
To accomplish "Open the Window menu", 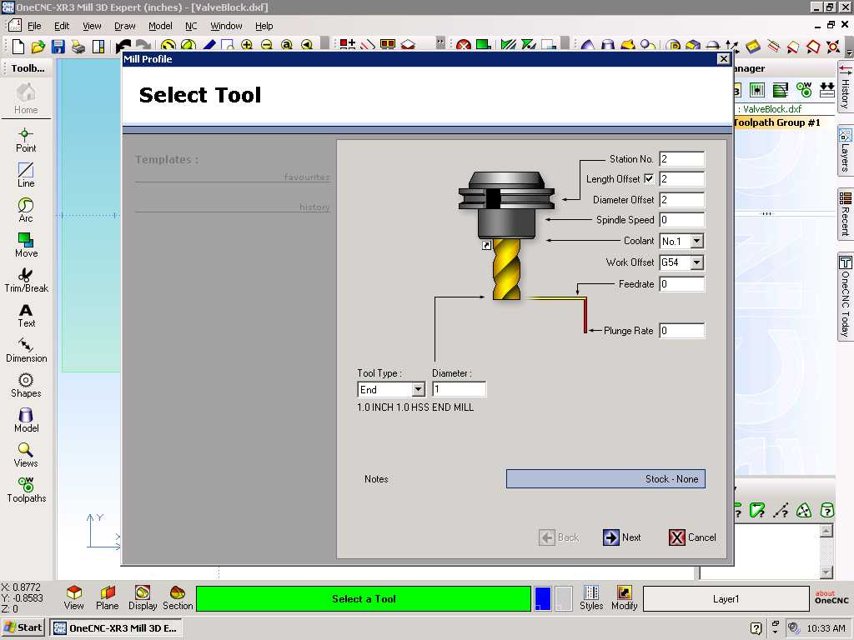I will 226,26.
